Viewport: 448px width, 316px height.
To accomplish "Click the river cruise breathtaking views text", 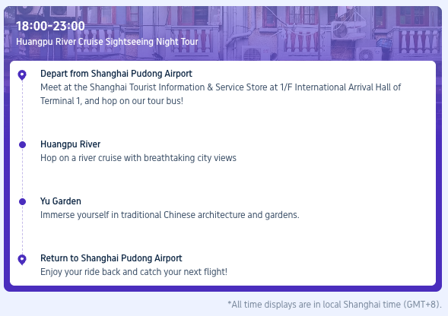I will click(x=138, y=158).
